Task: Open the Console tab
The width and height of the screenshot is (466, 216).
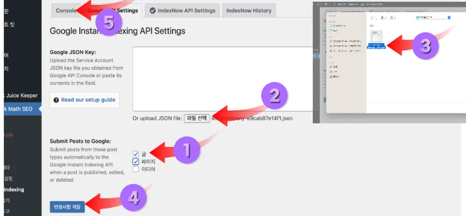Action: pos(66,10)
